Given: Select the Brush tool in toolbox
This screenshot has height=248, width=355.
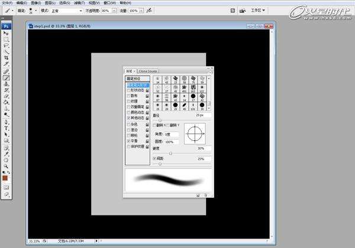Looking at the screenshot, I should coord(6,78).
